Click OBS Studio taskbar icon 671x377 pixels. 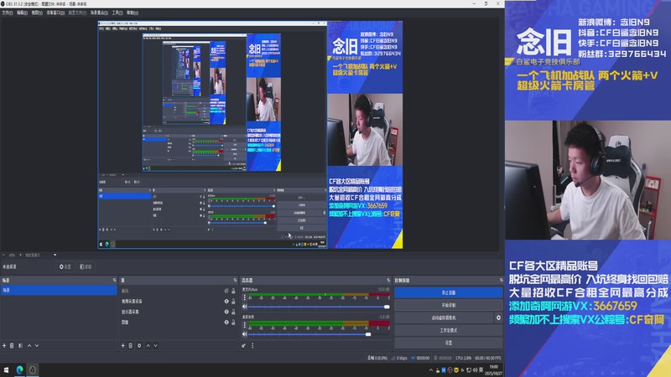33,369
